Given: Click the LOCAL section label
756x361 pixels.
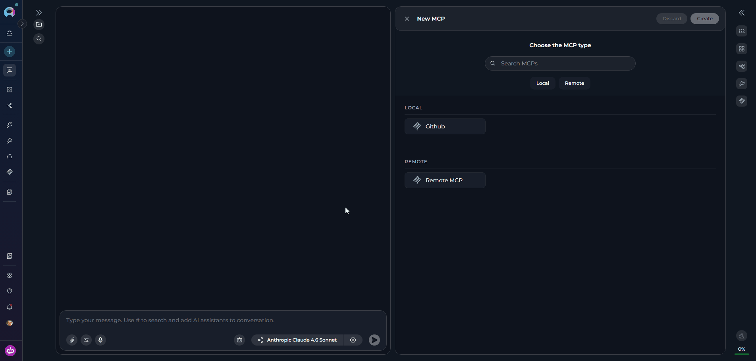Looking at the screenshot, I should pos(413,108).
